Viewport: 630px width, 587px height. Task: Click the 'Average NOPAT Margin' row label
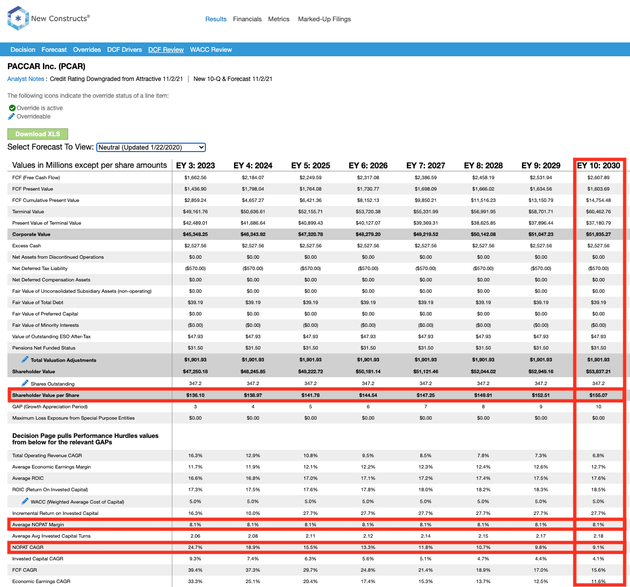click(38, 525)
